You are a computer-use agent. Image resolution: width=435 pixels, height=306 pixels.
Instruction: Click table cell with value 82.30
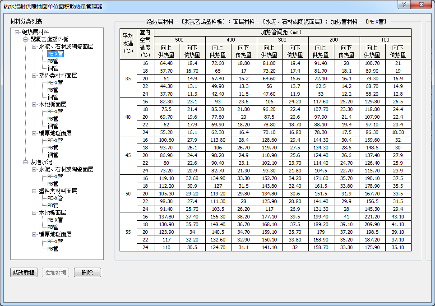point(167,102)
